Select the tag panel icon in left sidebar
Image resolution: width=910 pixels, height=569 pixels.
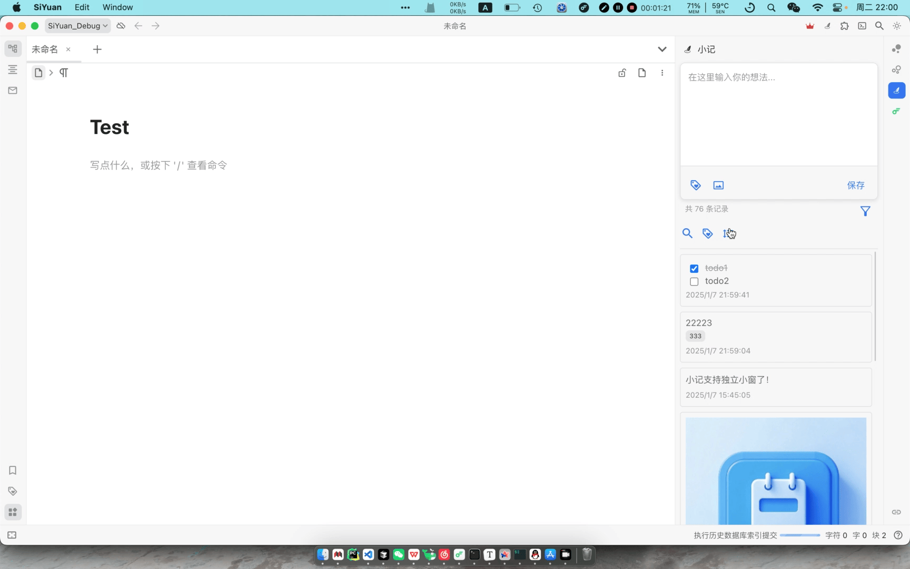pos(13,491)
